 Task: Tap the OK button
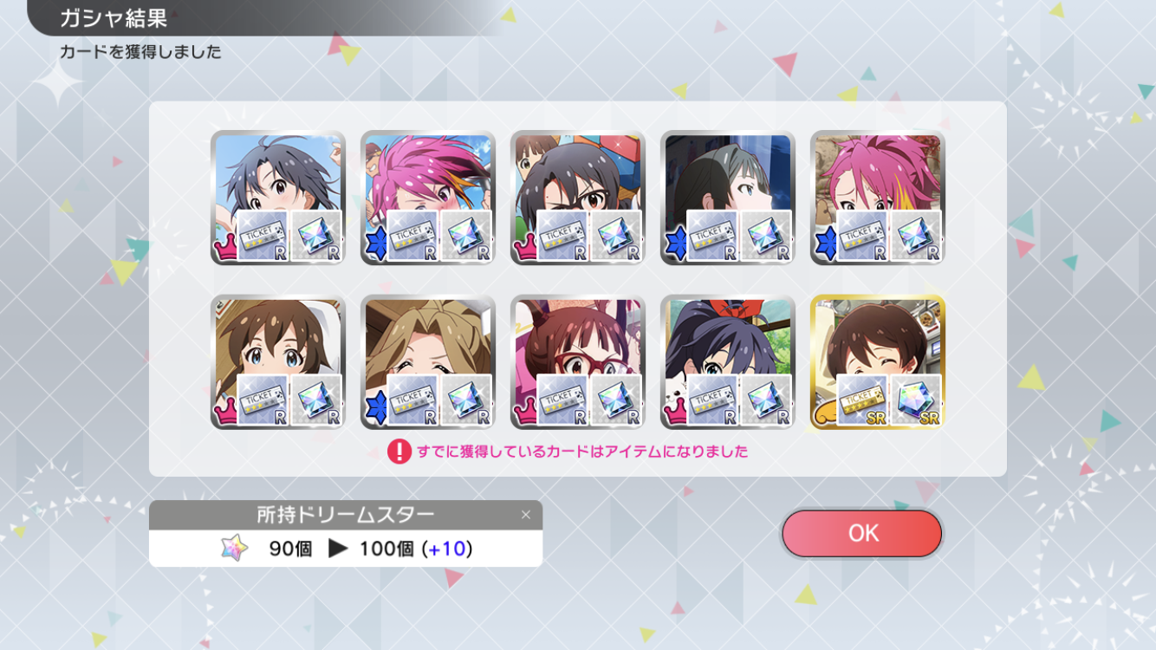coord(861,533)
